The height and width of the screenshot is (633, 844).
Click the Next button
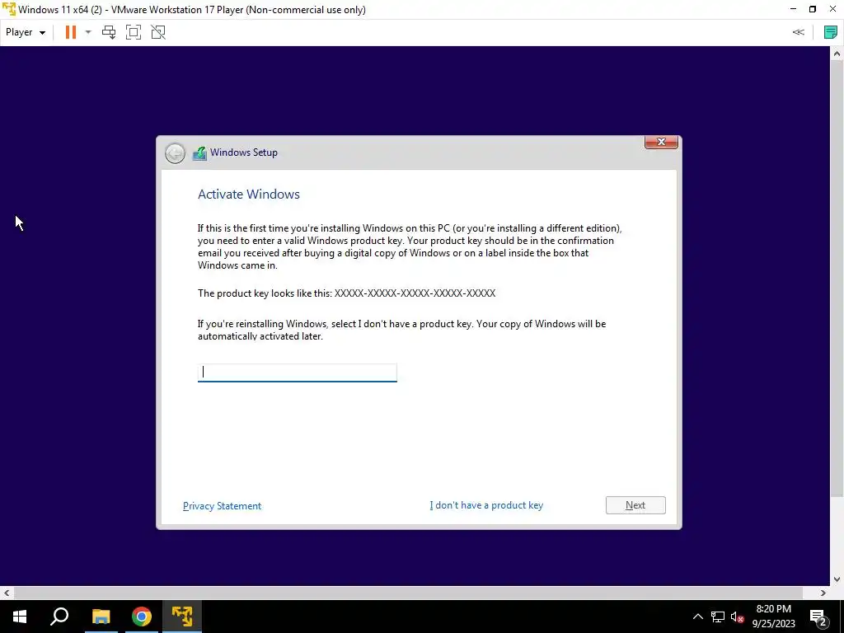click(x=635, y=505)
